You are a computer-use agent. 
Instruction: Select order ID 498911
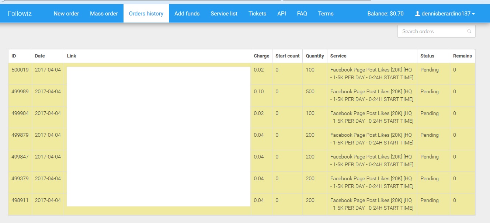pyautogui.click(x=20, y=200)
